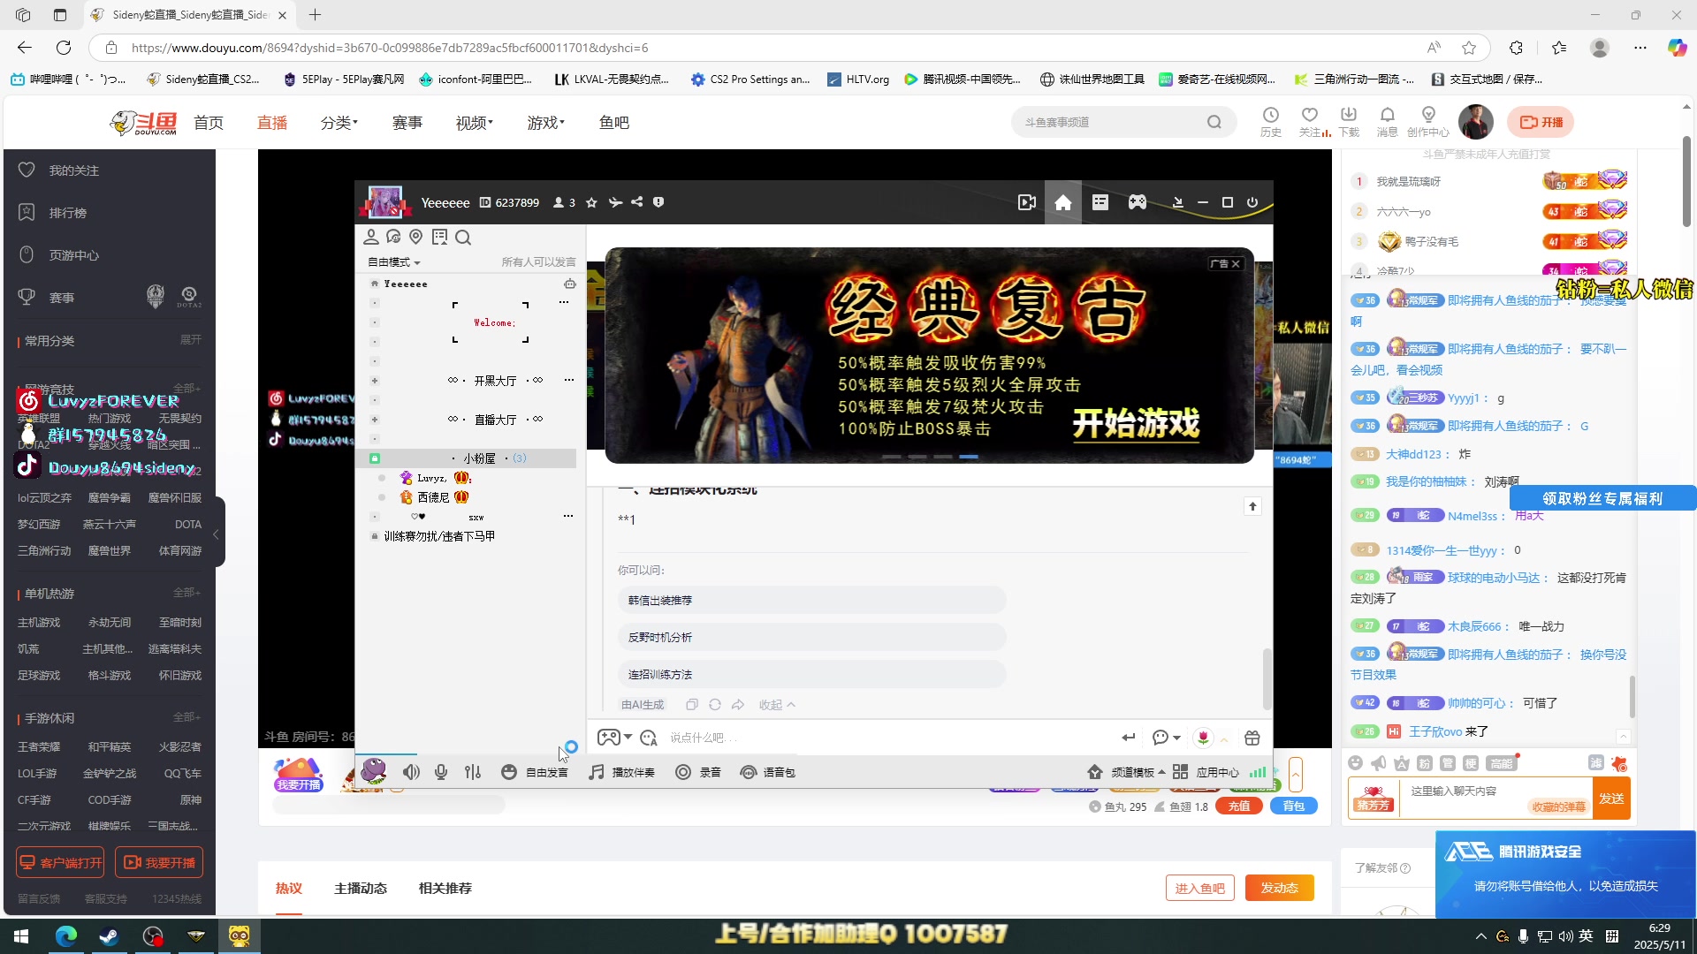Click the 进入鱼吧 button

(1199, 888)
